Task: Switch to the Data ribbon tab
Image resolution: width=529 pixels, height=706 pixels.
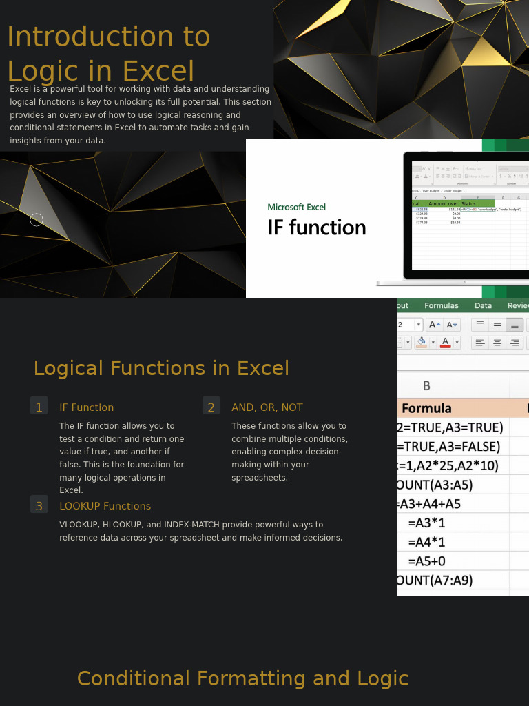Action: pos(483,305)
